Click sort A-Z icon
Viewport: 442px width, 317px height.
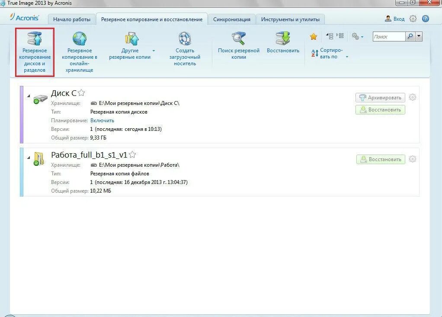[x=314, y=53]
